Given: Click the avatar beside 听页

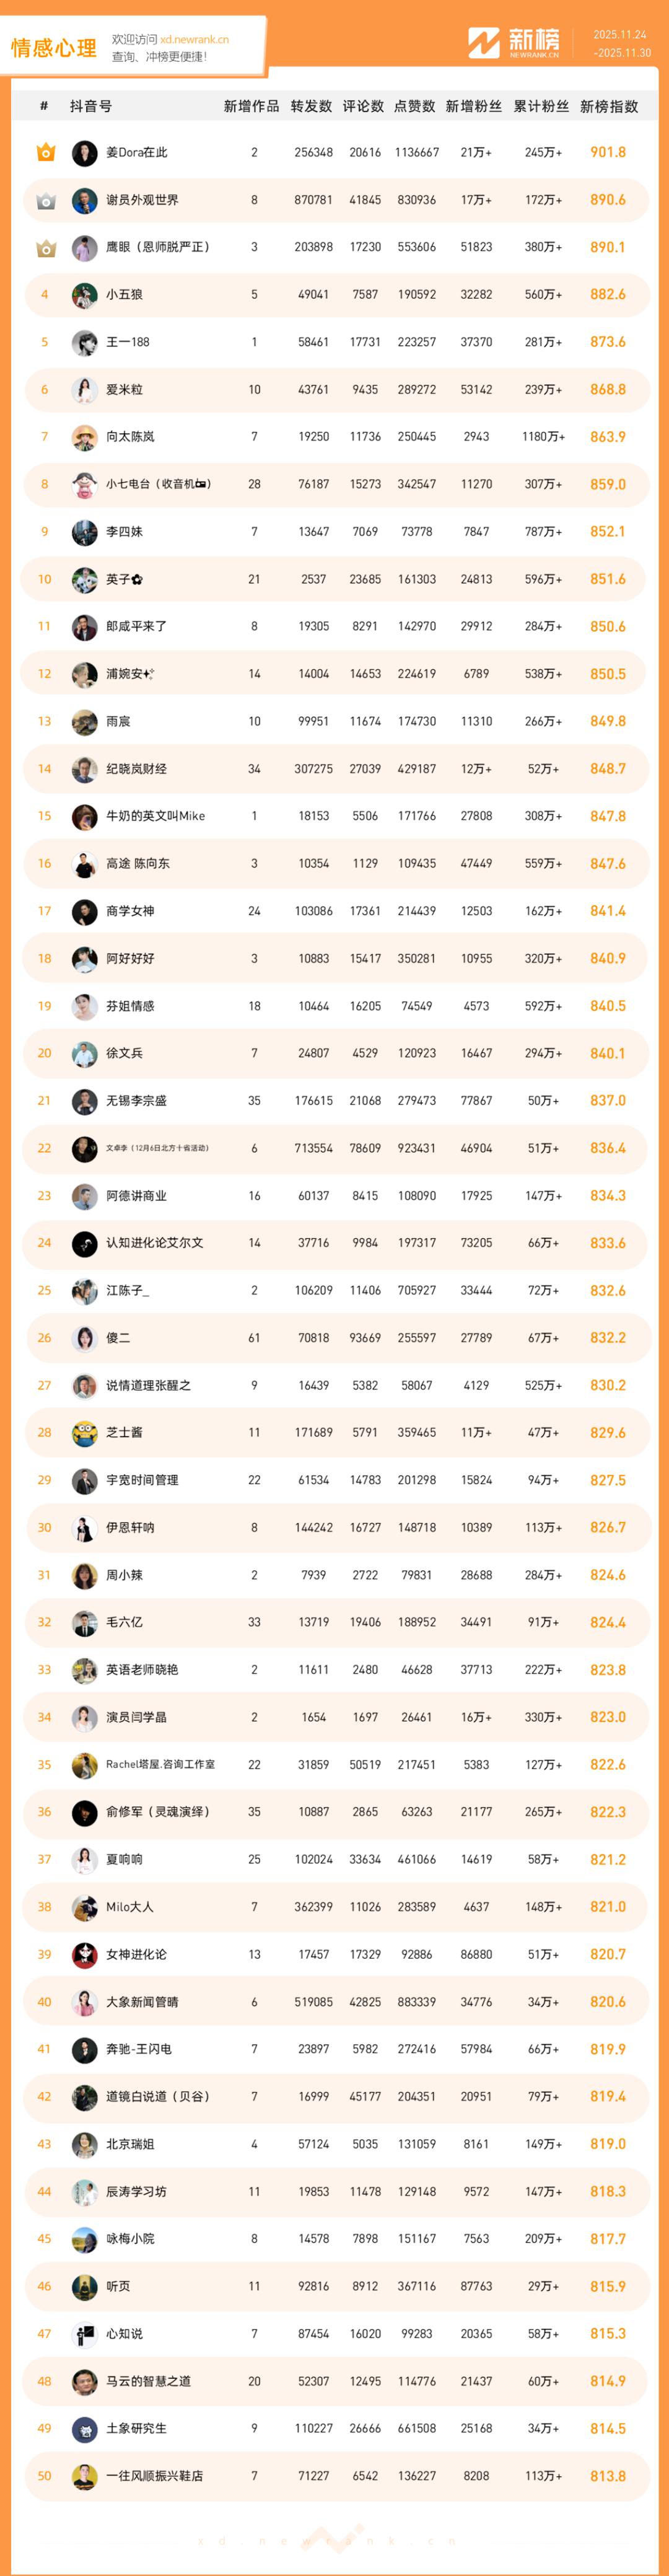Looking at the screenshot, I should tap(85, 2286).
